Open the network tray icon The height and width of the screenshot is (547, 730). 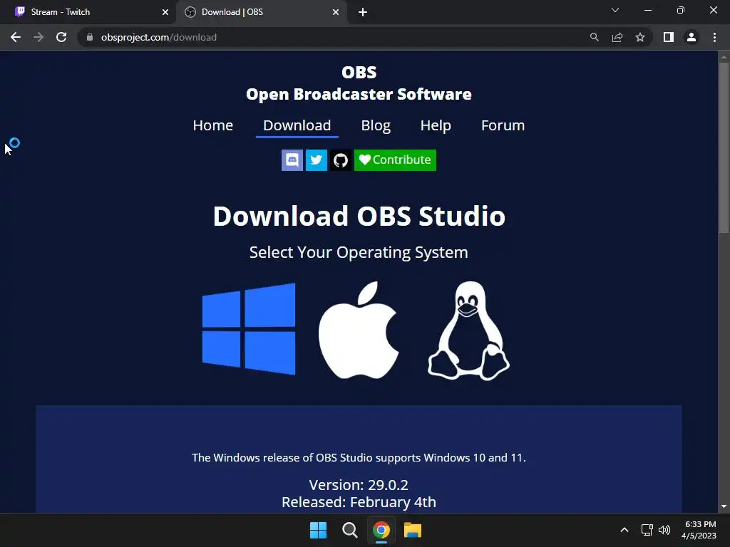647,530
